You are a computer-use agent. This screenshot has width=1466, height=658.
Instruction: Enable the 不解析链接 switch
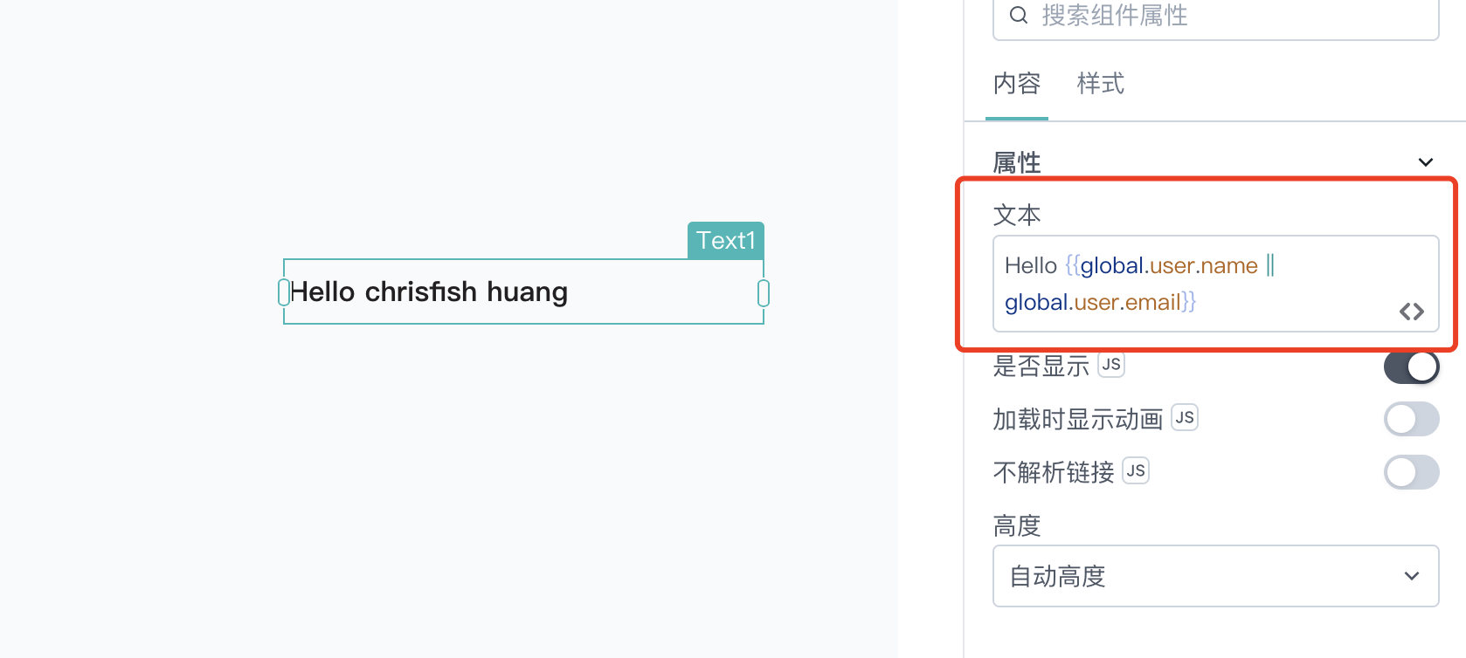pyautogui.click(x=1412, y=472)
